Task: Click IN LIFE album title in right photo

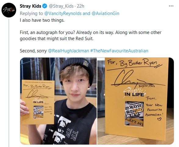Action: point(134,95)
